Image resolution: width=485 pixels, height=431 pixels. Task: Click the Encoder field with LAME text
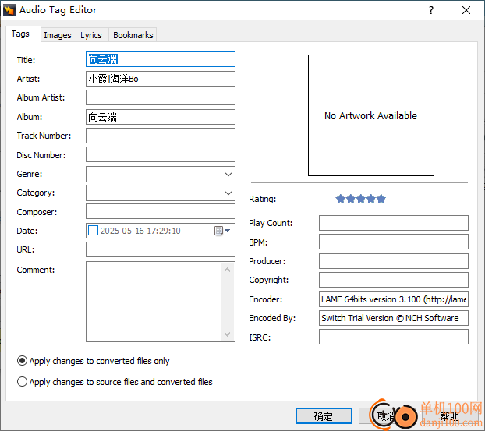pyautogui.click(x=394, y=299)
